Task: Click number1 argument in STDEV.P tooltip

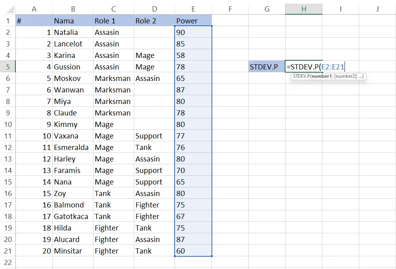Action: click(322, 76)
